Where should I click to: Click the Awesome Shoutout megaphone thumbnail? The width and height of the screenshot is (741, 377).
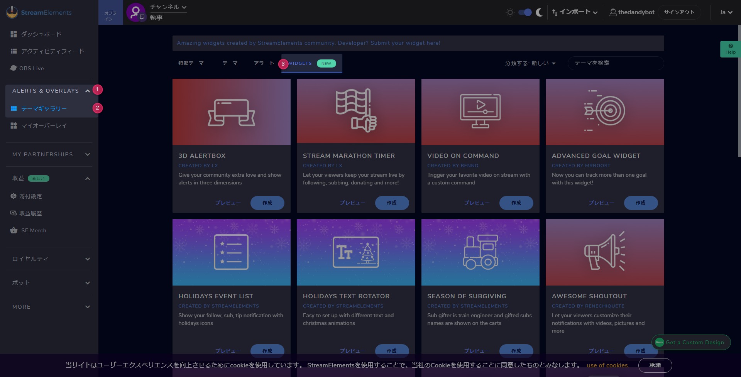tap(605, 252)
